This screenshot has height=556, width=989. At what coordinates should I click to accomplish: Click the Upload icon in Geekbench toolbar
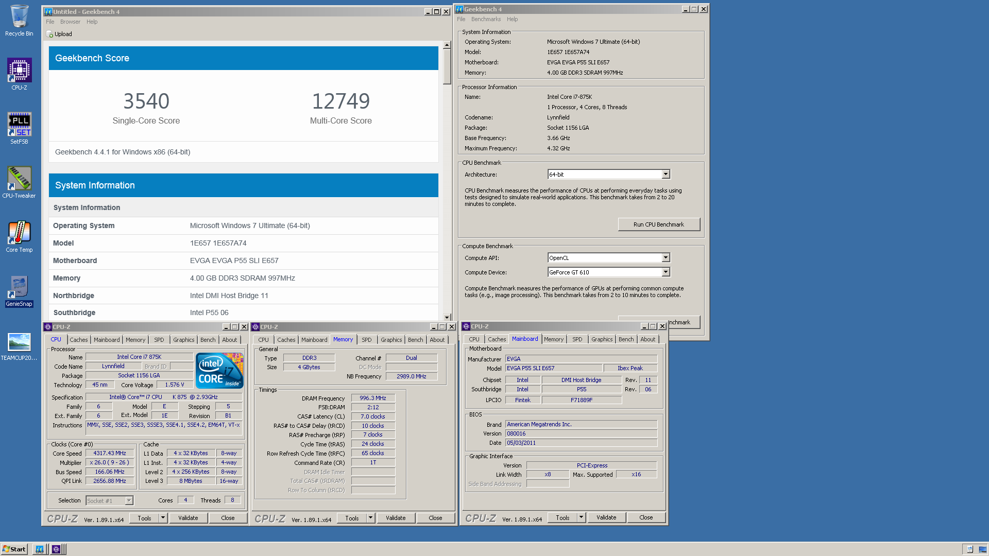(49, 34)
